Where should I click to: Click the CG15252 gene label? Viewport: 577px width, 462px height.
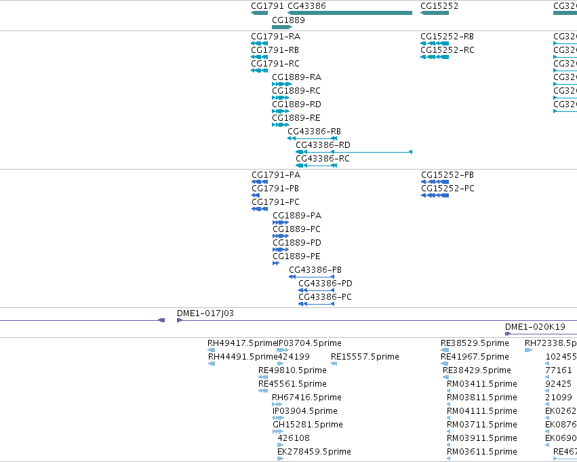click(x=439, y=6)
